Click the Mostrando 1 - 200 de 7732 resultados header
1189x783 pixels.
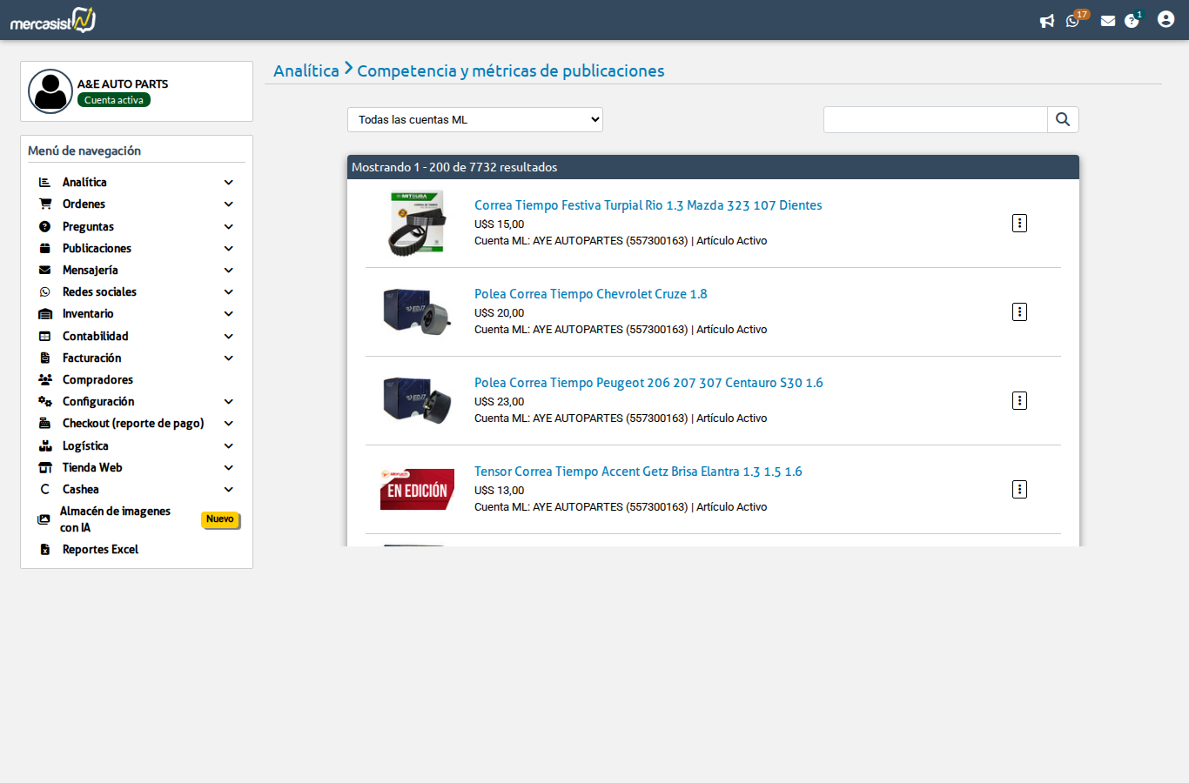[x=713, y=167]
